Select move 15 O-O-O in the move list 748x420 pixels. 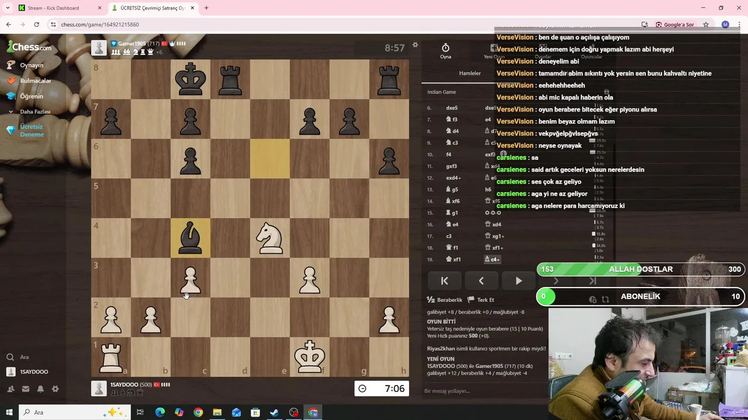(x=493, y=213)
